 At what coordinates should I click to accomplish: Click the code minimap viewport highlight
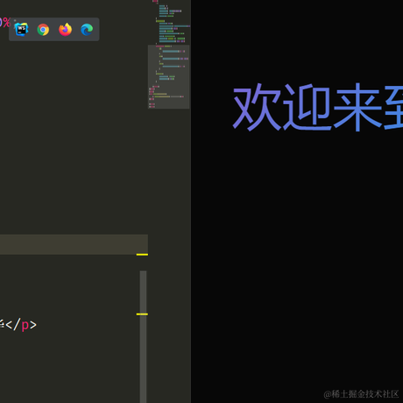coord(169,77)
